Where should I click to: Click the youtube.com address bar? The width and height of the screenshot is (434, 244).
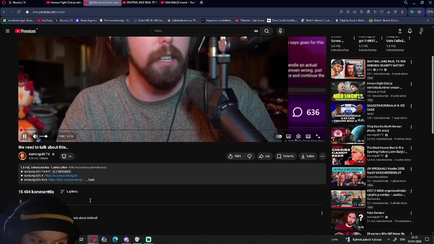pos(49,12)
